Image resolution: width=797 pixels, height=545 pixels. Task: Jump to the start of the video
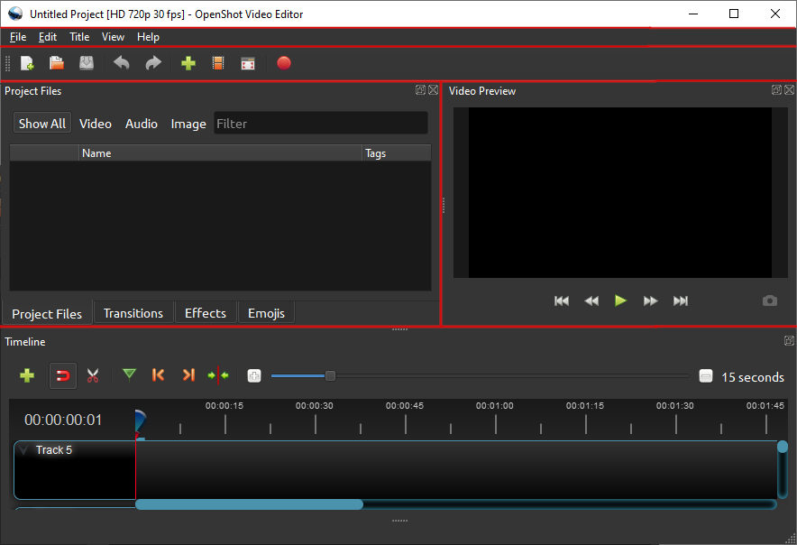pos(561,300)
